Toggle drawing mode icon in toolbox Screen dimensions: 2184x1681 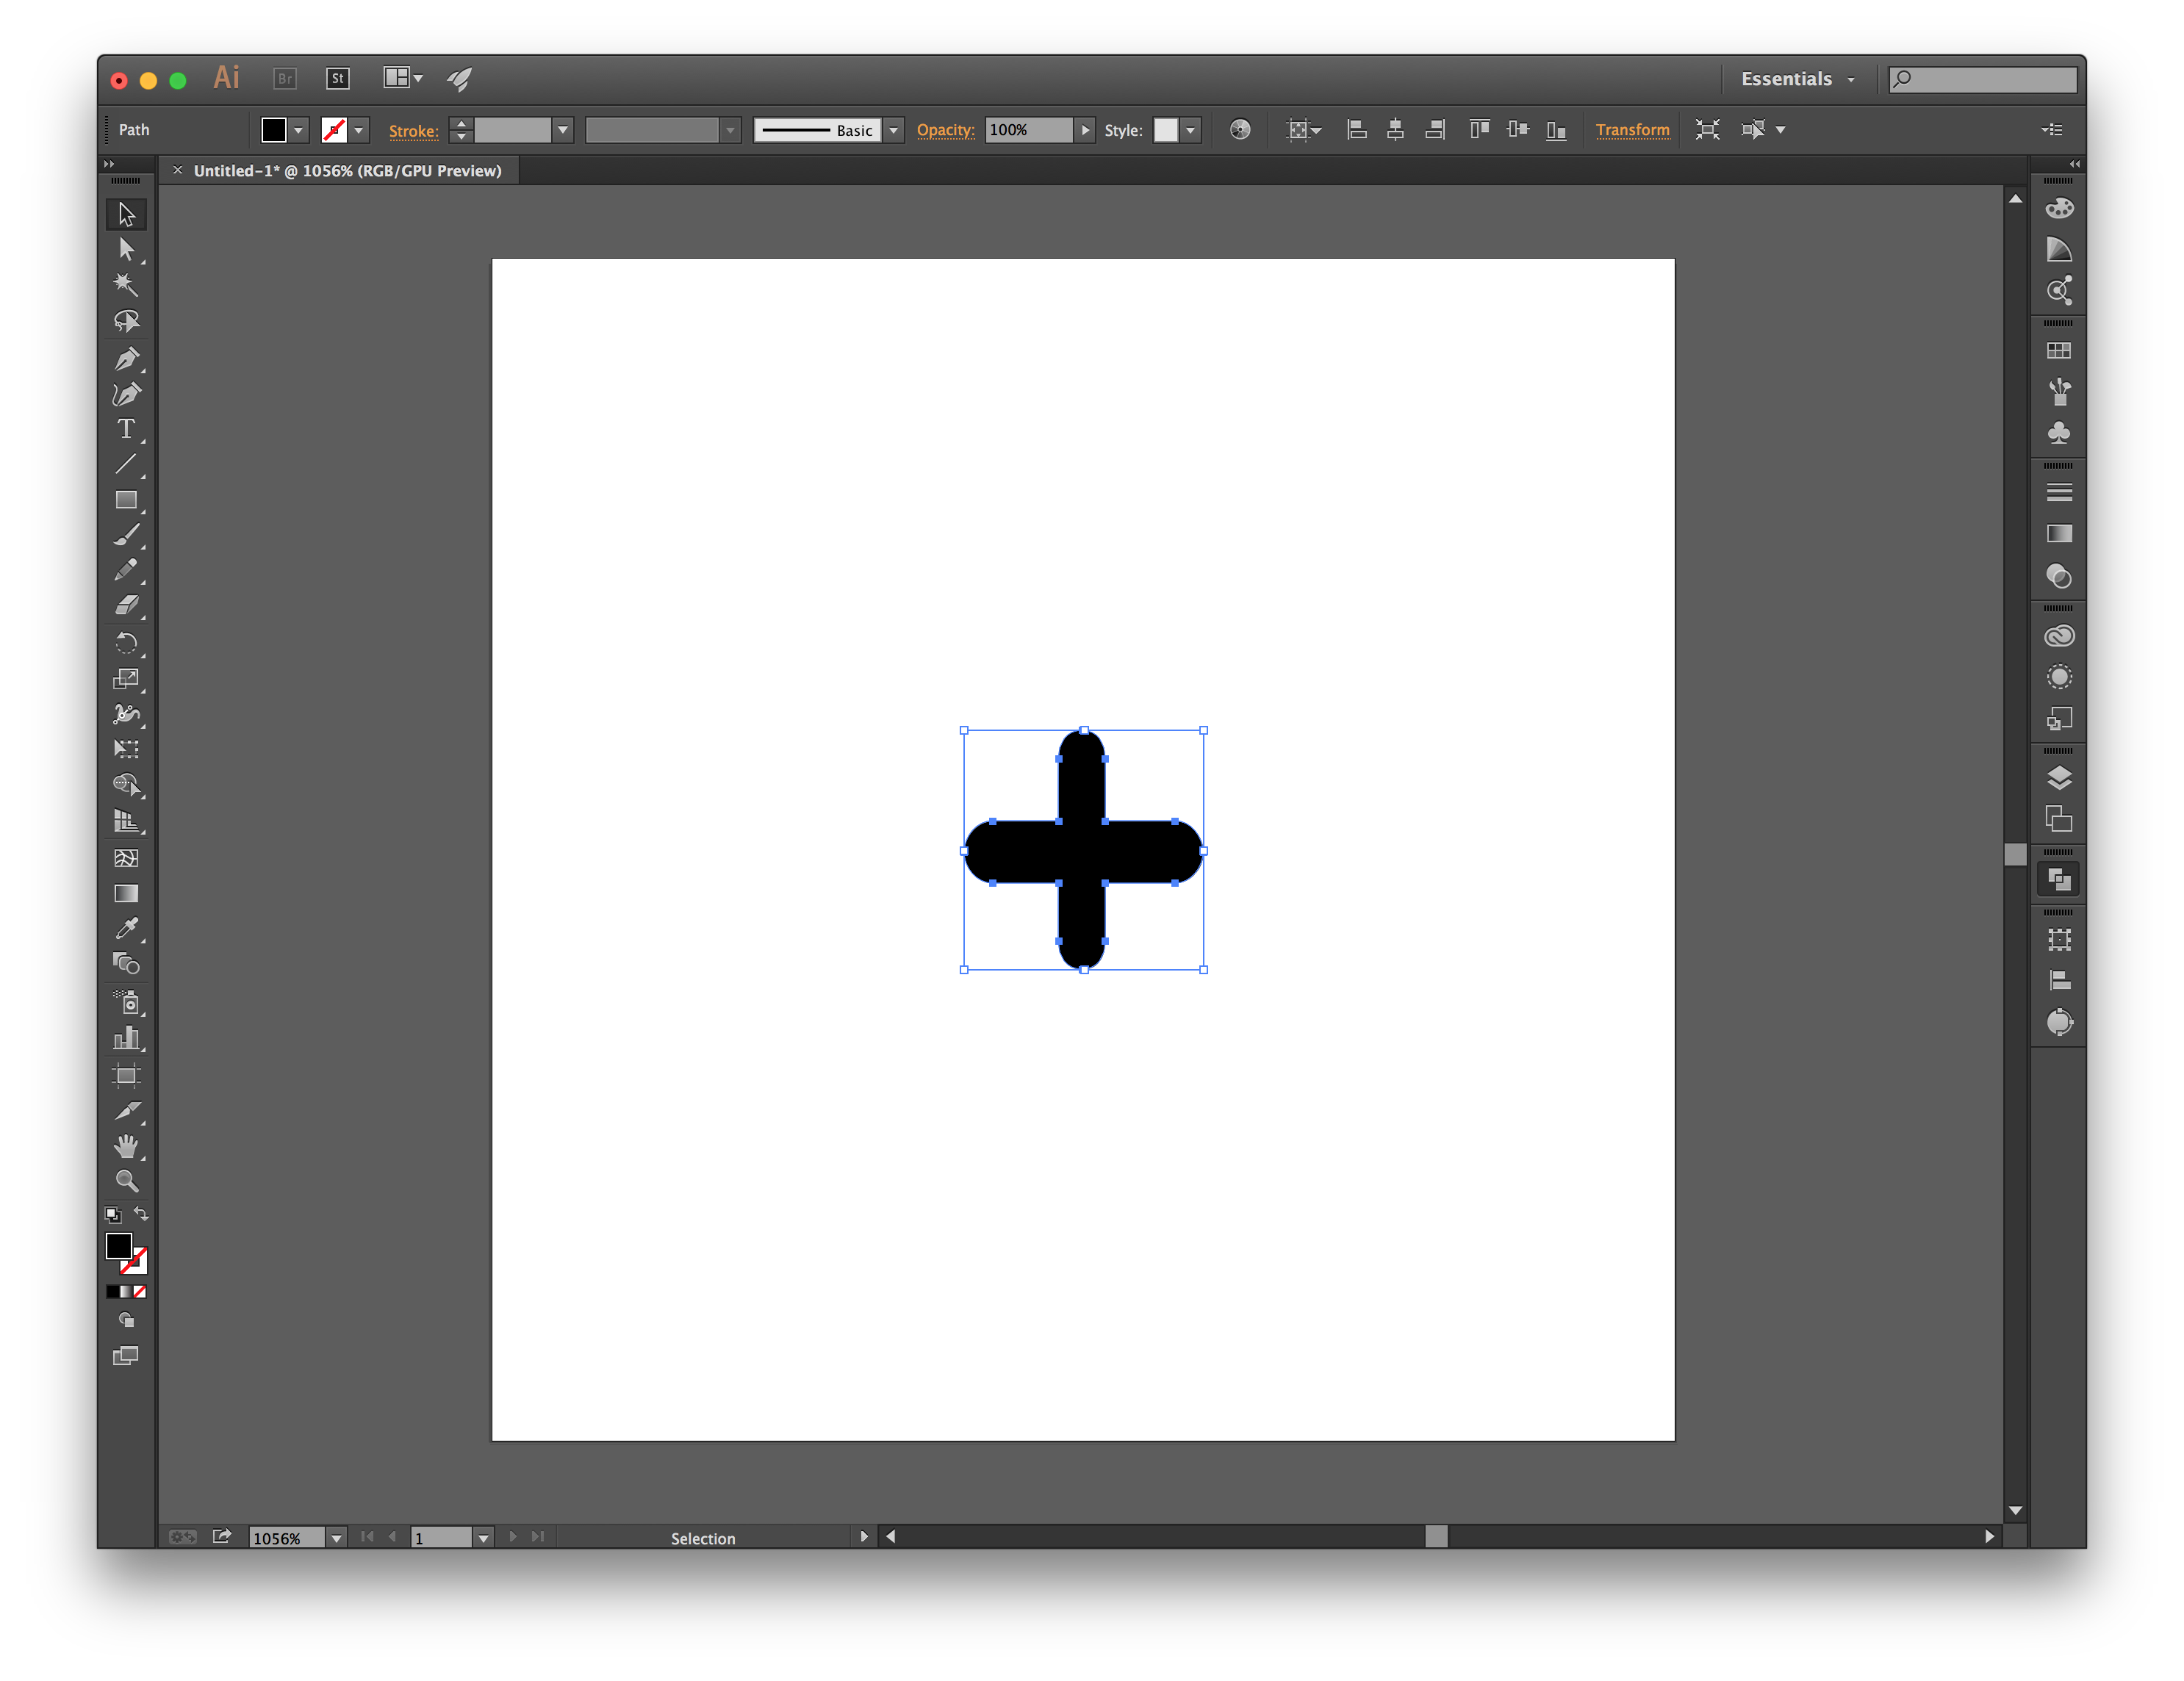click(x=126, y=1320)
